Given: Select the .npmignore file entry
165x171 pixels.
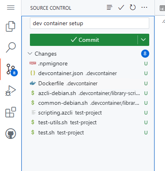Looking at the screenshot, I should pyautogui.click(x=89, y=63).
